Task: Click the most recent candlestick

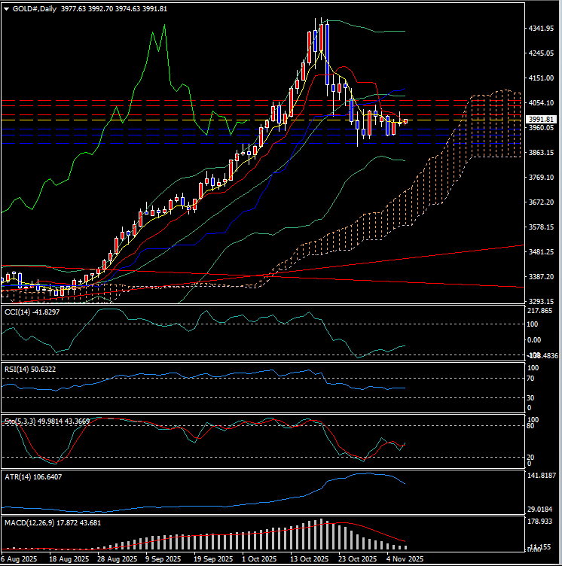Action: (x=406, y=121)
